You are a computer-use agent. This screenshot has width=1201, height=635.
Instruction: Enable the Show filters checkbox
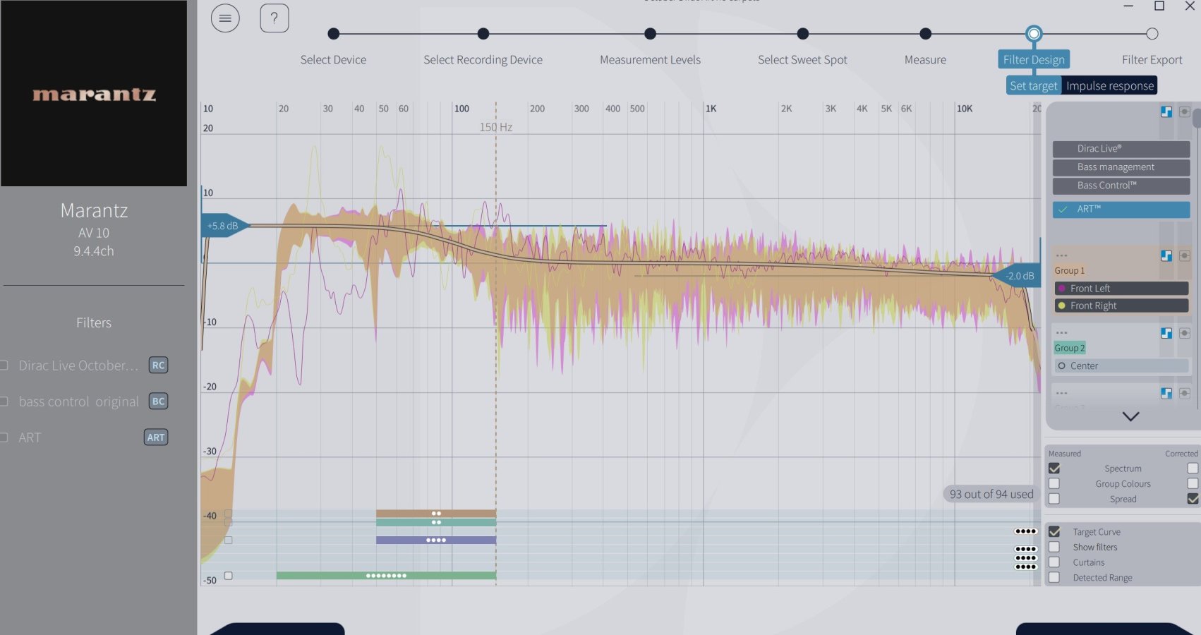click(x=1054, y=548)
